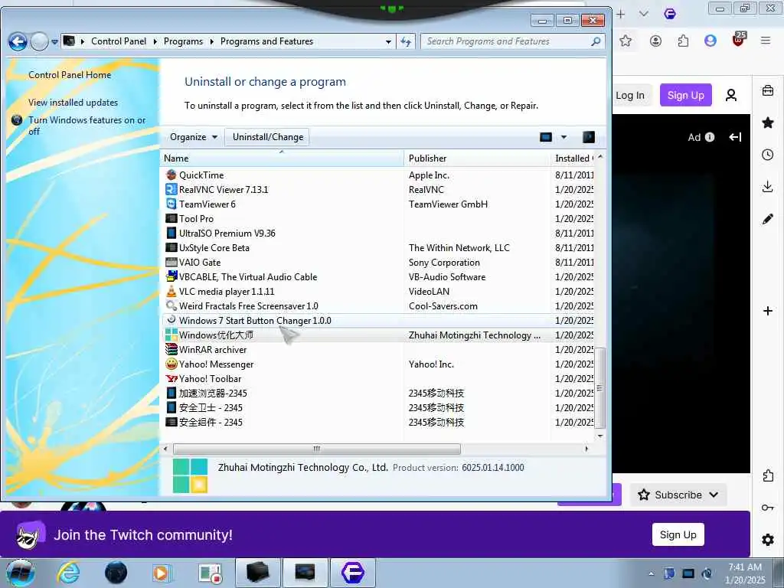Screen dimensions: 784x588
Task: Select the 安全卫士 - 2345 entry
Action: coord(377,407)
